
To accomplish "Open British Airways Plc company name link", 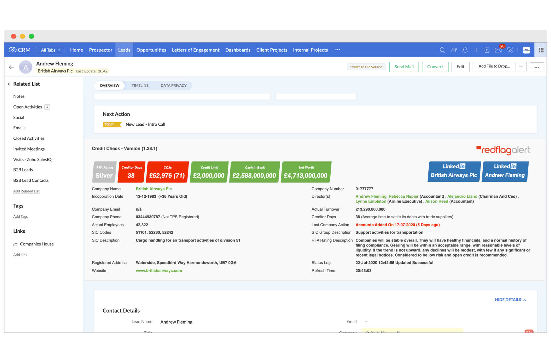I will (x=154, y=189).
